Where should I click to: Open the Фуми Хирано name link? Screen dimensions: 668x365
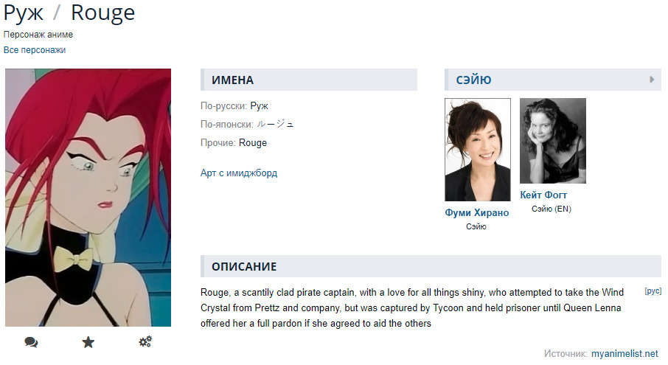(477, 213)
